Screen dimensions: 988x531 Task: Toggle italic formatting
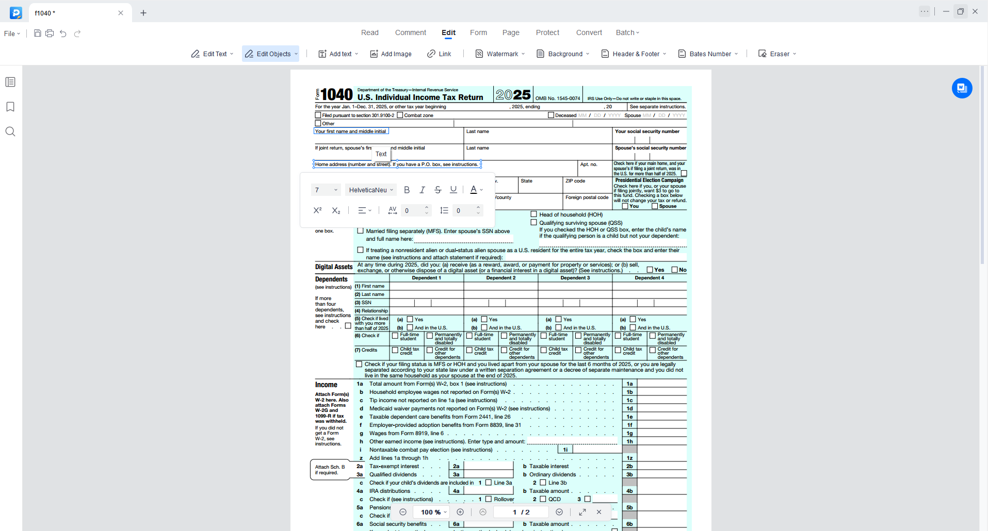tap(422, 190)
